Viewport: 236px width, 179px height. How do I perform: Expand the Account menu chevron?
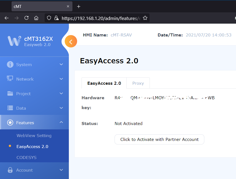(61, 170)
